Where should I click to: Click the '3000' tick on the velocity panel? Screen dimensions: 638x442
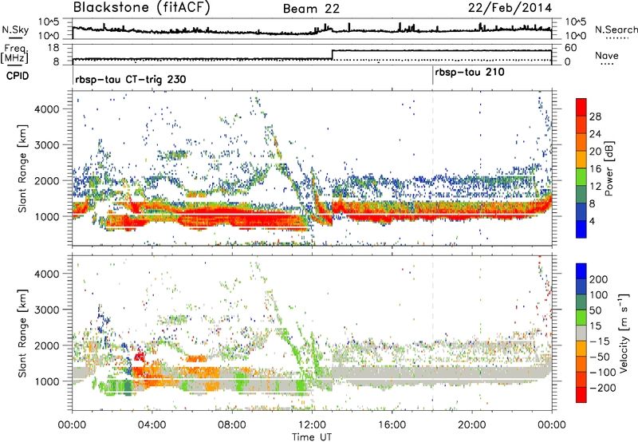(47, 310)
